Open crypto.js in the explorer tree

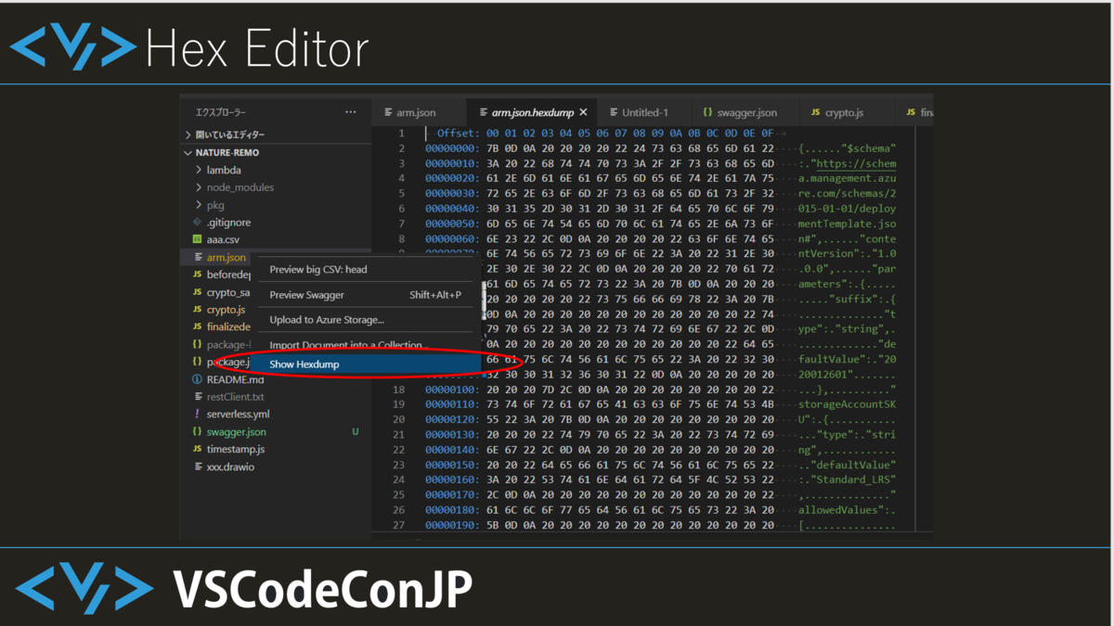coord(227,310)
